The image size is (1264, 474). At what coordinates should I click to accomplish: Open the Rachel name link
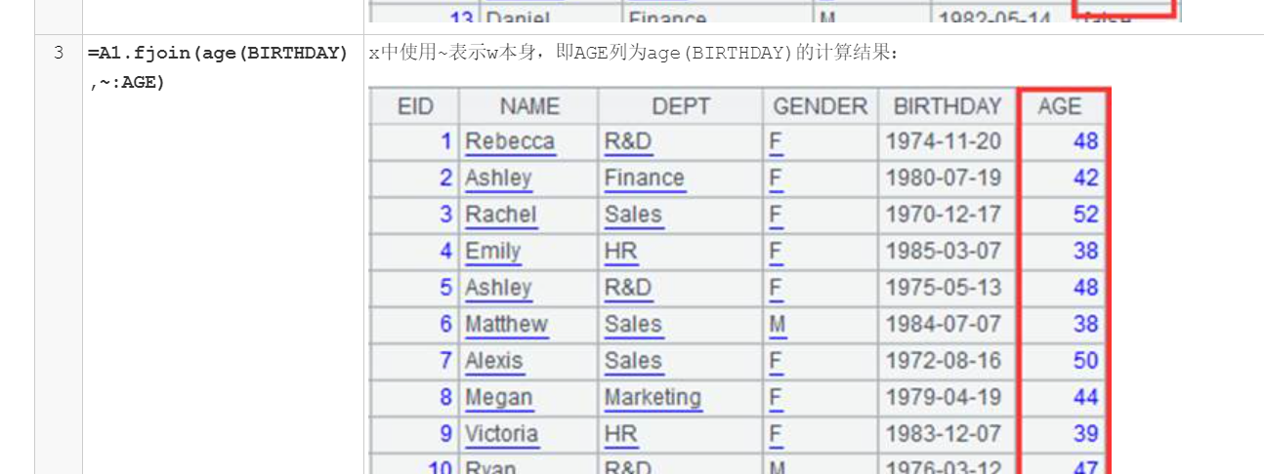coord(500,215)
